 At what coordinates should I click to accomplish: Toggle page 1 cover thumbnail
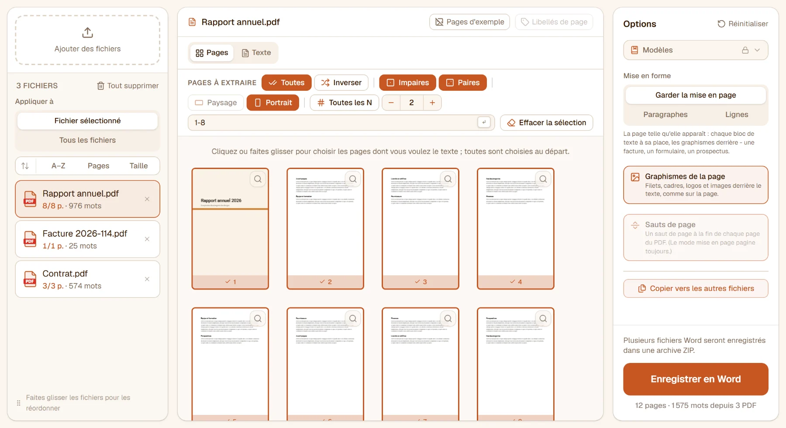coord(230,229)
